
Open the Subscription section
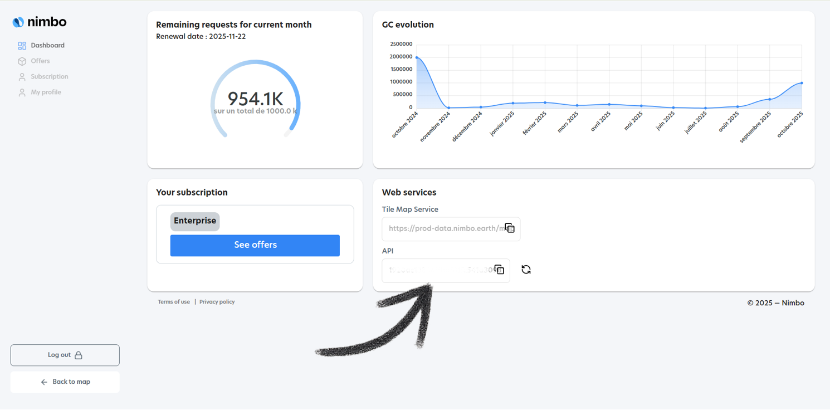point(49,77)
